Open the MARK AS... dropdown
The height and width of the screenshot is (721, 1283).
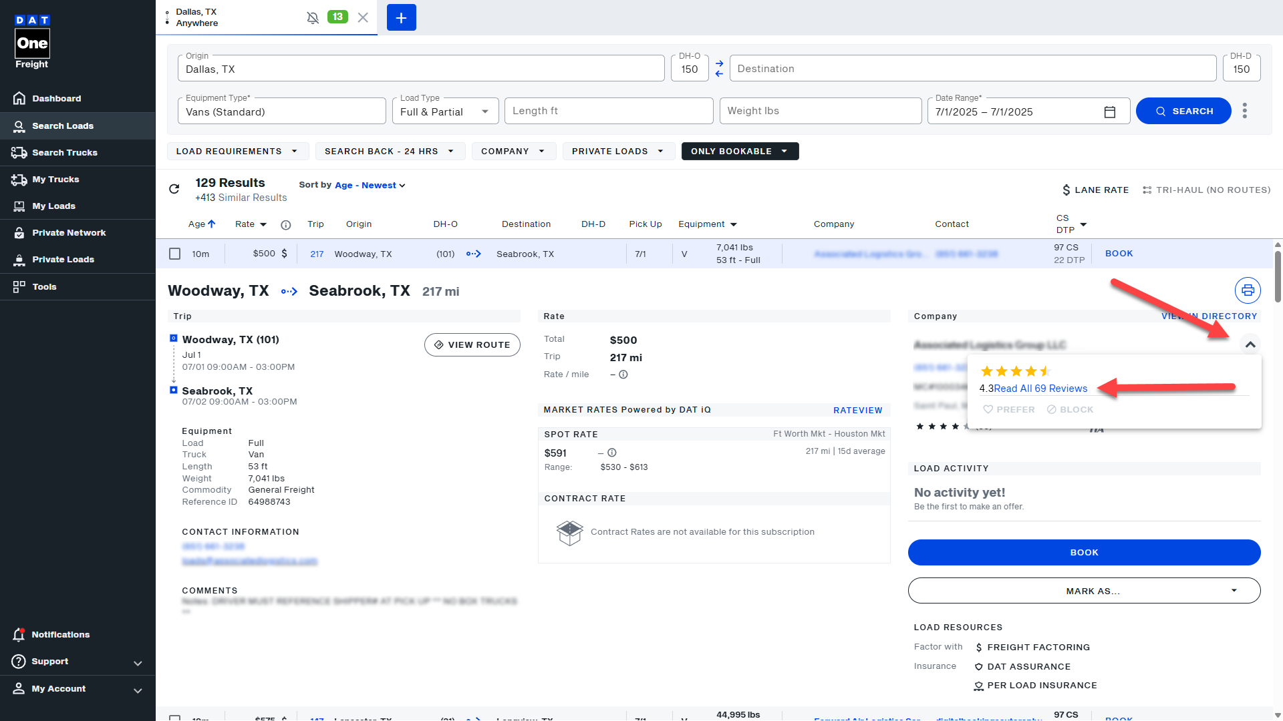1084,591
